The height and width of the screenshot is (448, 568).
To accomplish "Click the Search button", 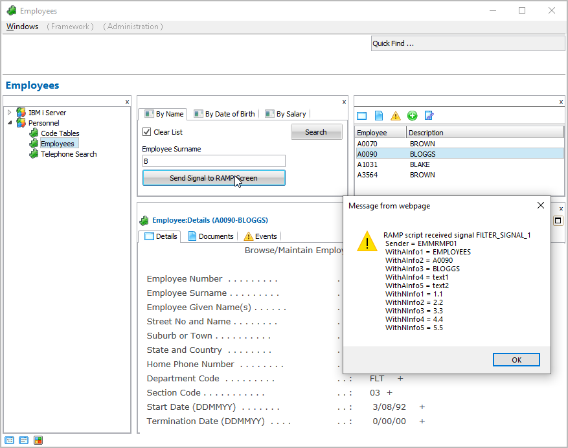I will pyautogui.click(x=316, y=132).
